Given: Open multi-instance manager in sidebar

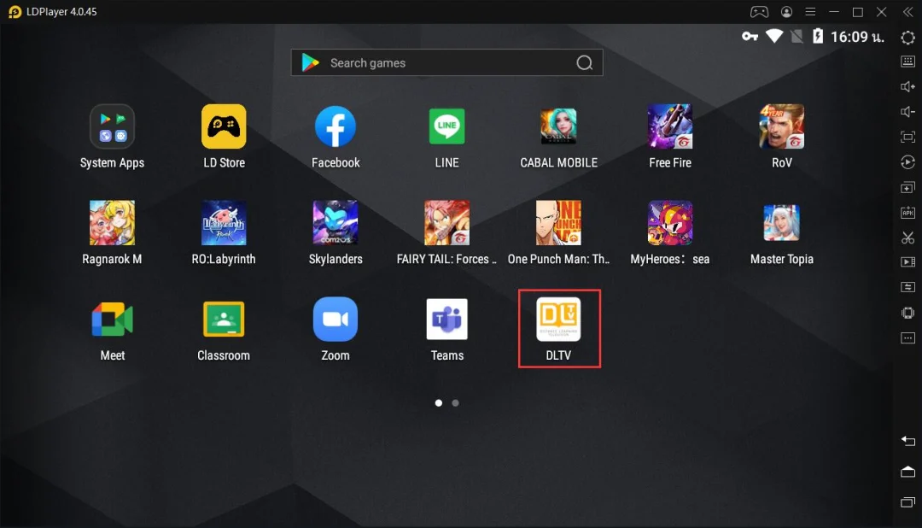Looking at the screenshot, I should click(x=907, y=188).
